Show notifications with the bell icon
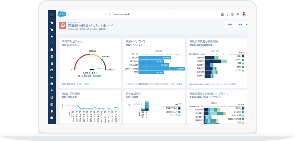Screen dimensions: 295x141 [x=238, y=14]
